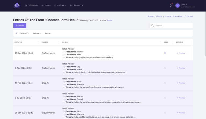
Task: Mark the Alvis Friesen entry as read
Action: click(x=165, y=83)
